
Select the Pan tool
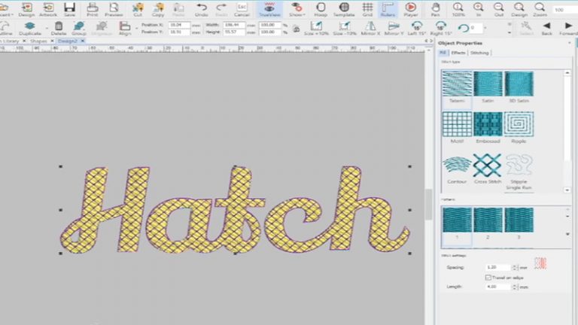(435, 10)
